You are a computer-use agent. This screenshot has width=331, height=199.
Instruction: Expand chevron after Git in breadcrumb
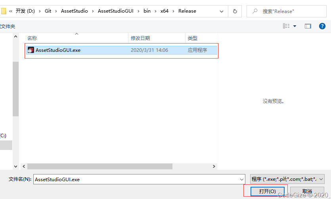tap(56, 11)
